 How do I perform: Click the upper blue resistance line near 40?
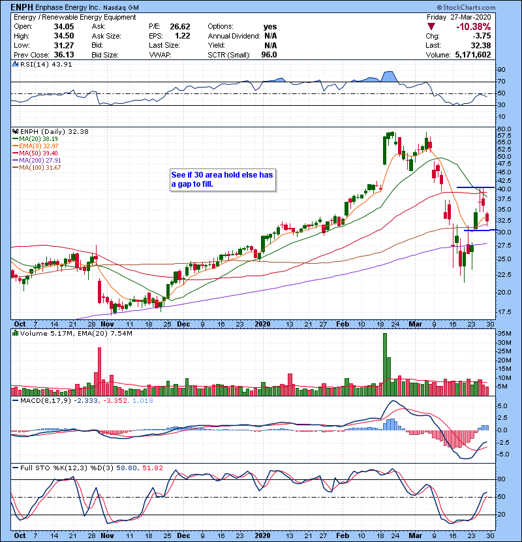[476, 187]
